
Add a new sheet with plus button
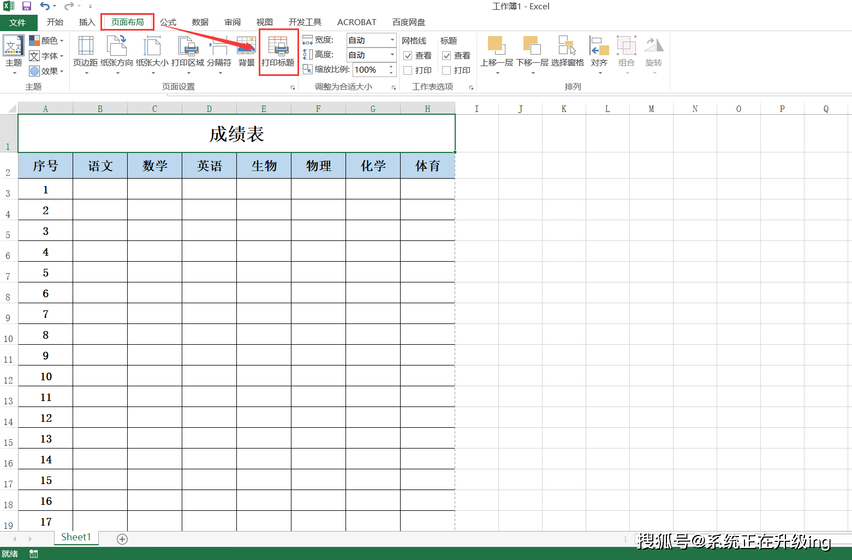coord(122,539)
